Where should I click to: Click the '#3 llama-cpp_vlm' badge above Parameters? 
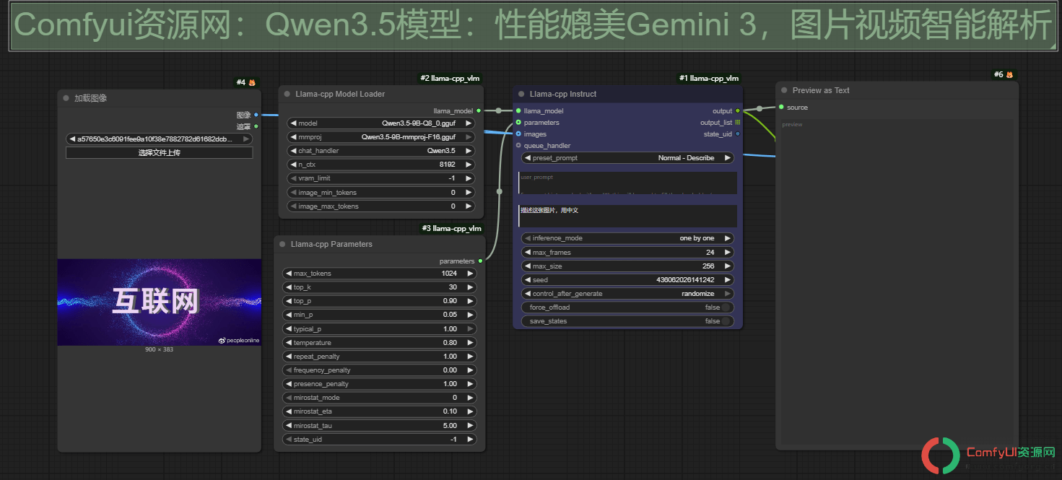(x=451, y=229)
